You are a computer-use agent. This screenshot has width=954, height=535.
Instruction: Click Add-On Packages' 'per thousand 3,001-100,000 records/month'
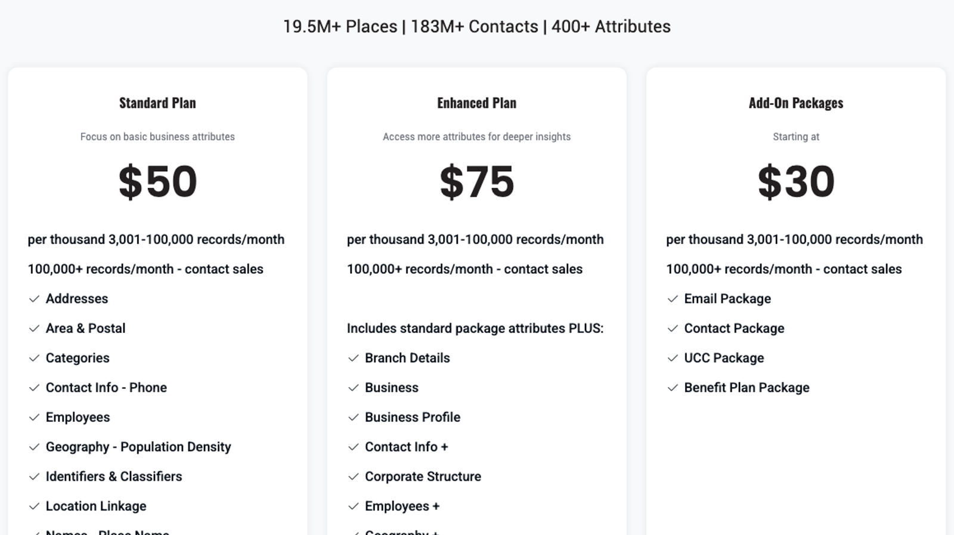click(794, 240)
